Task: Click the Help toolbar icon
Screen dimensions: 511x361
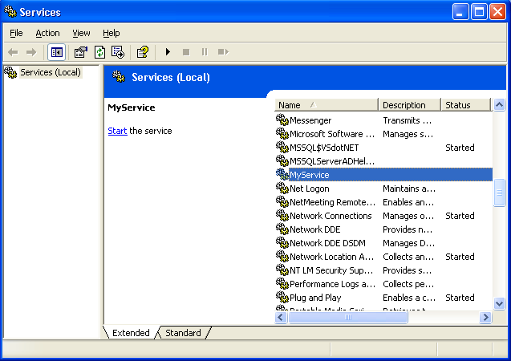Action: tap(142, 52)
